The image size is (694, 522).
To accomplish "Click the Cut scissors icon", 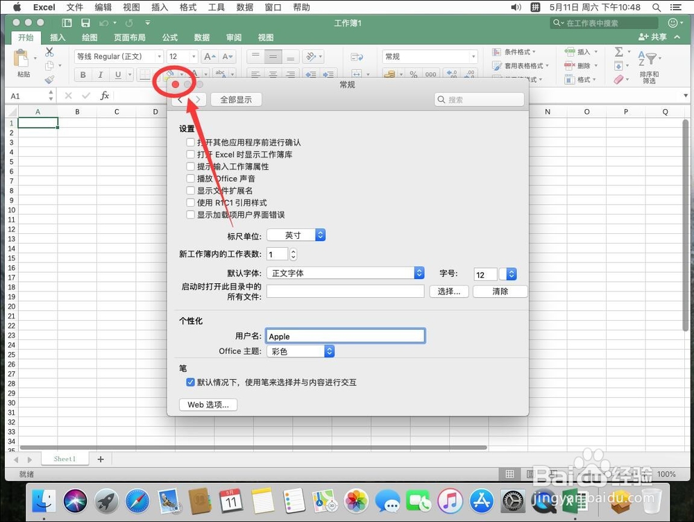I will tap(49, 52).
